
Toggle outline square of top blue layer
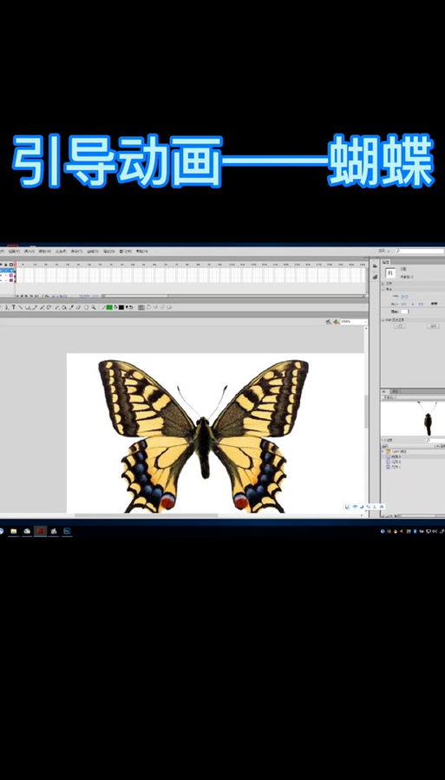[x=11, y=271]
